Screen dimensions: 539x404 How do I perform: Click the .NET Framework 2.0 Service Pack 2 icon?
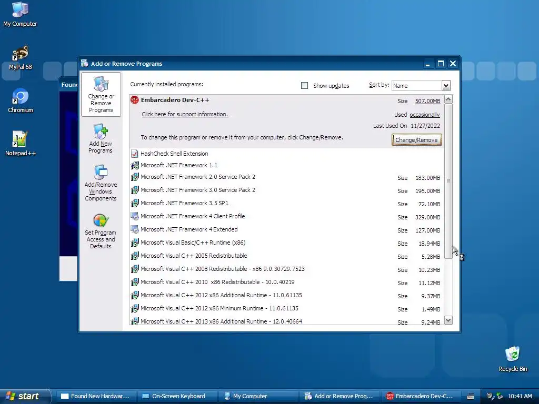pos(134,177)
